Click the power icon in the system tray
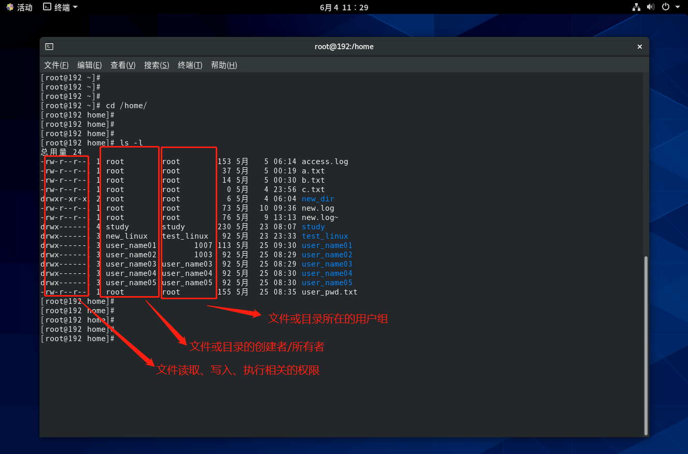Viewport: 688px width, 454px height. point(666,7)
